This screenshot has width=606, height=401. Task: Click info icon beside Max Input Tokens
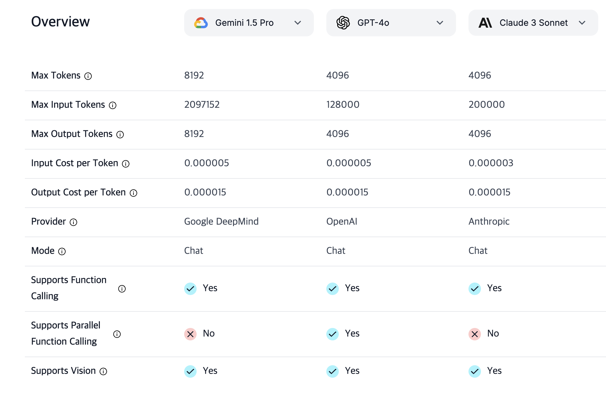[x=113, y=105]
